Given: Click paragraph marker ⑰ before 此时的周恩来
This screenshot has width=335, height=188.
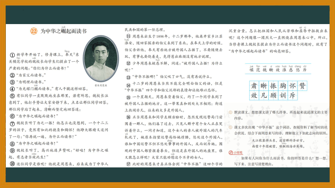Looking at the screenshot, I should (128, 164).
